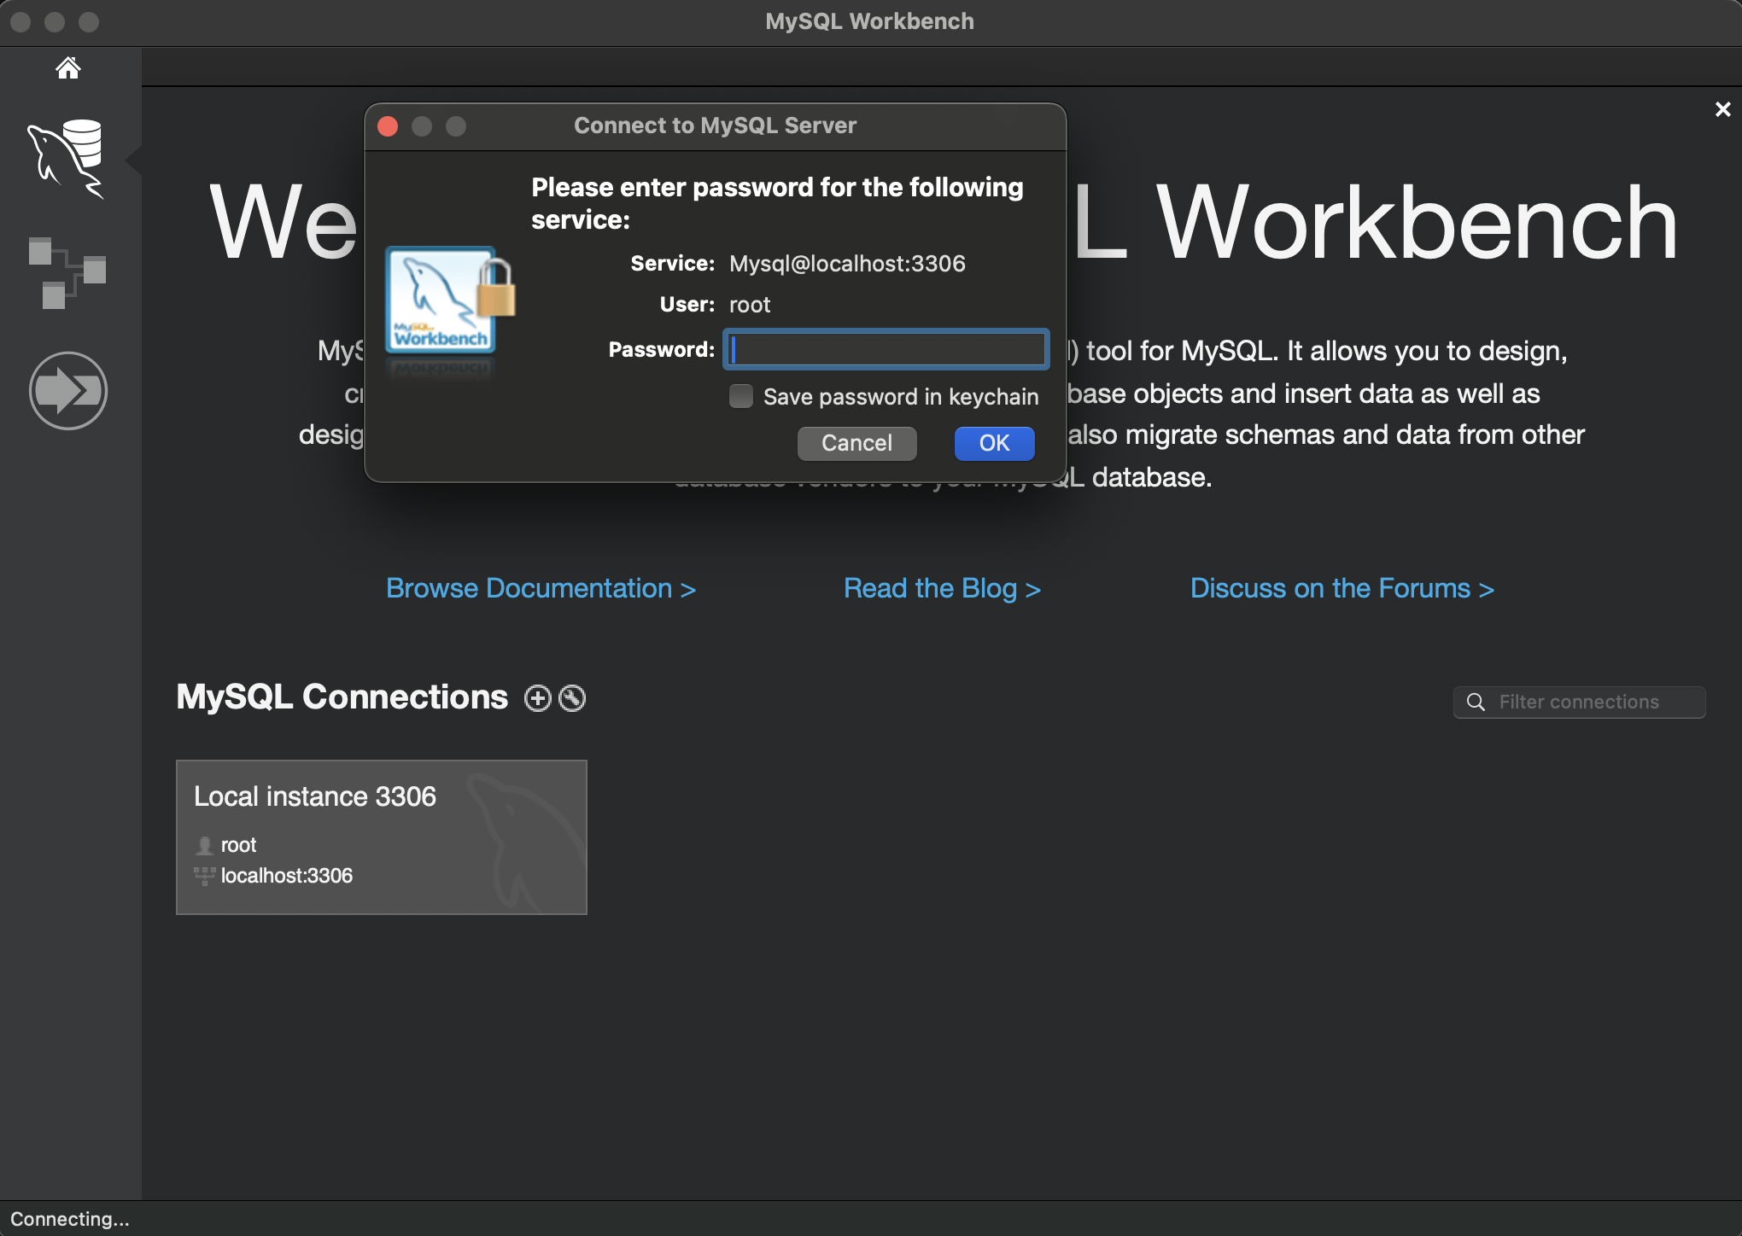Add a new MySQL connection plus icon
The width and height of the screenshot is (1742, 1236).
[x=537, y=698]
